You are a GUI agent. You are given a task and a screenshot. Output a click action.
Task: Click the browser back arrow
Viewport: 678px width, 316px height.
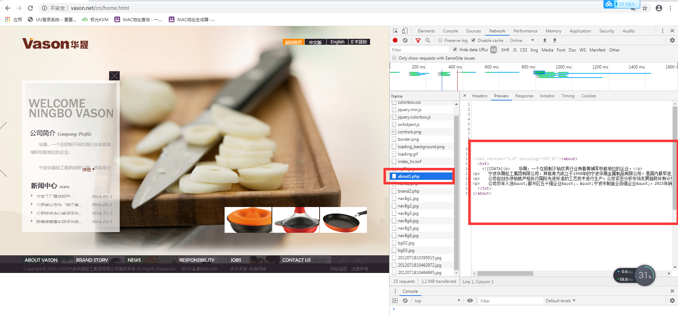[8, 8]
